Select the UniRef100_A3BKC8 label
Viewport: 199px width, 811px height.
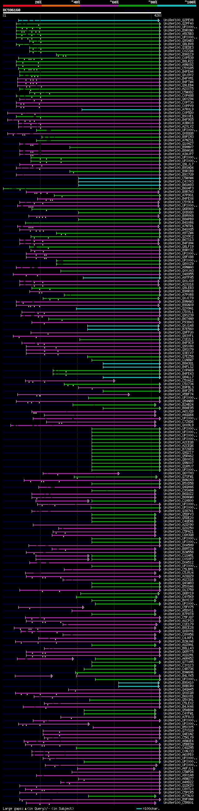tap(178, 124)
